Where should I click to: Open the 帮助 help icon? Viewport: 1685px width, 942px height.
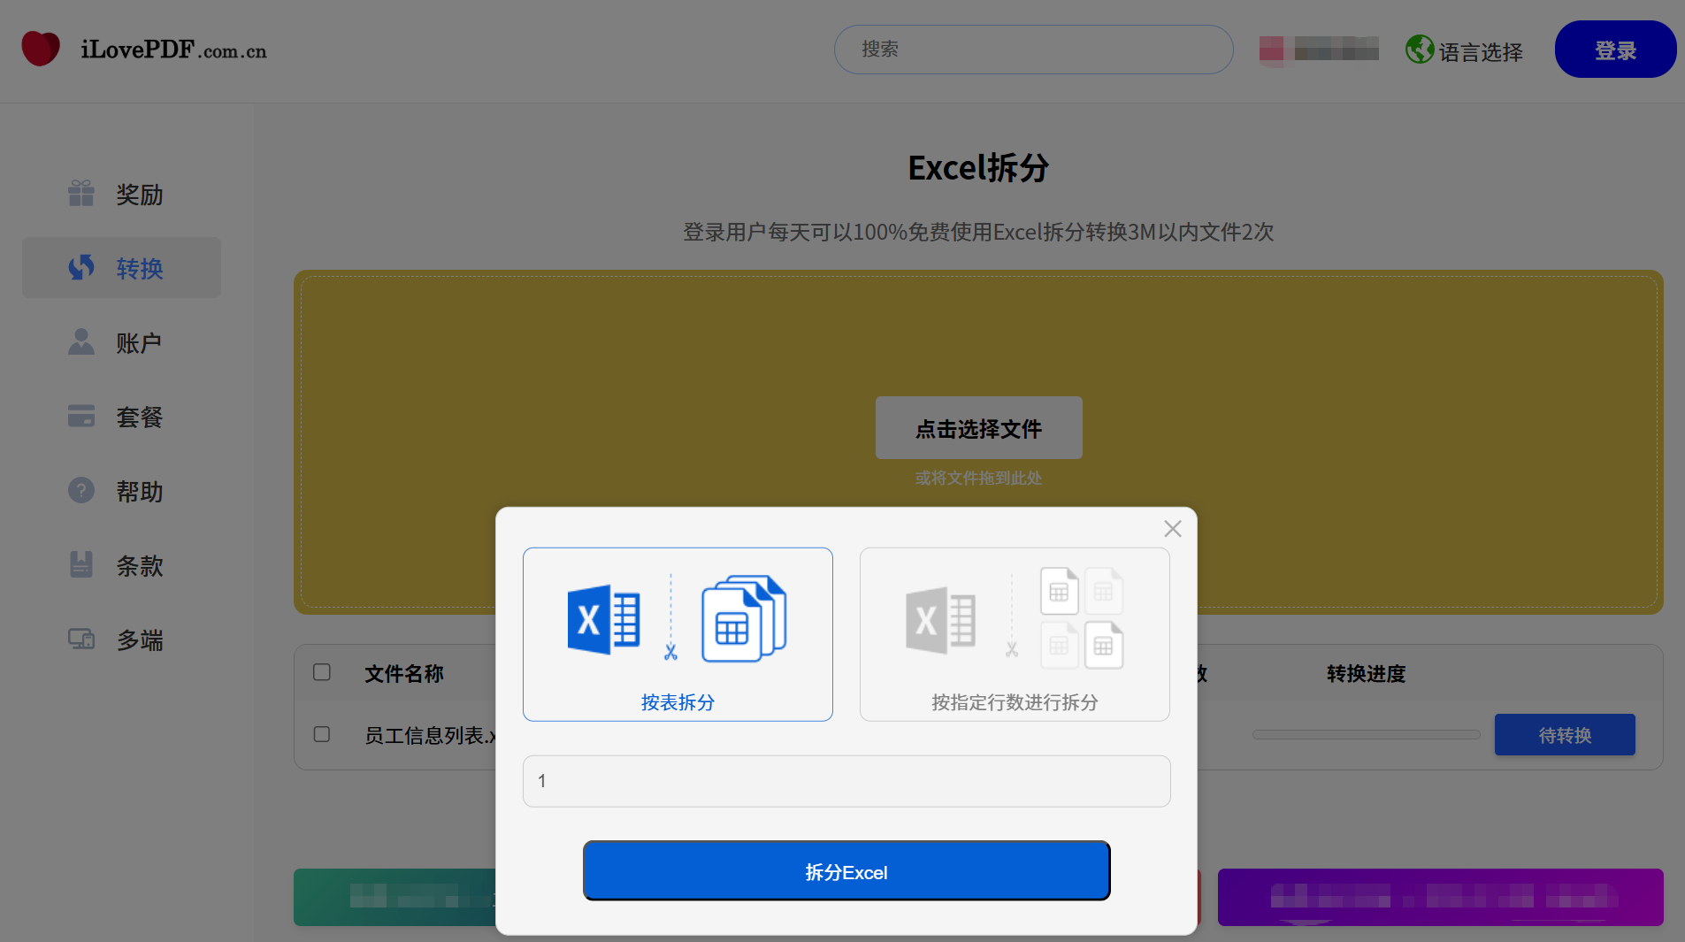coord(80,490)
